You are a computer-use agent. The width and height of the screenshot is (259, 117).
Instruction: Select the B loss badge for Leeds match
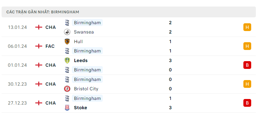[247, 65]
